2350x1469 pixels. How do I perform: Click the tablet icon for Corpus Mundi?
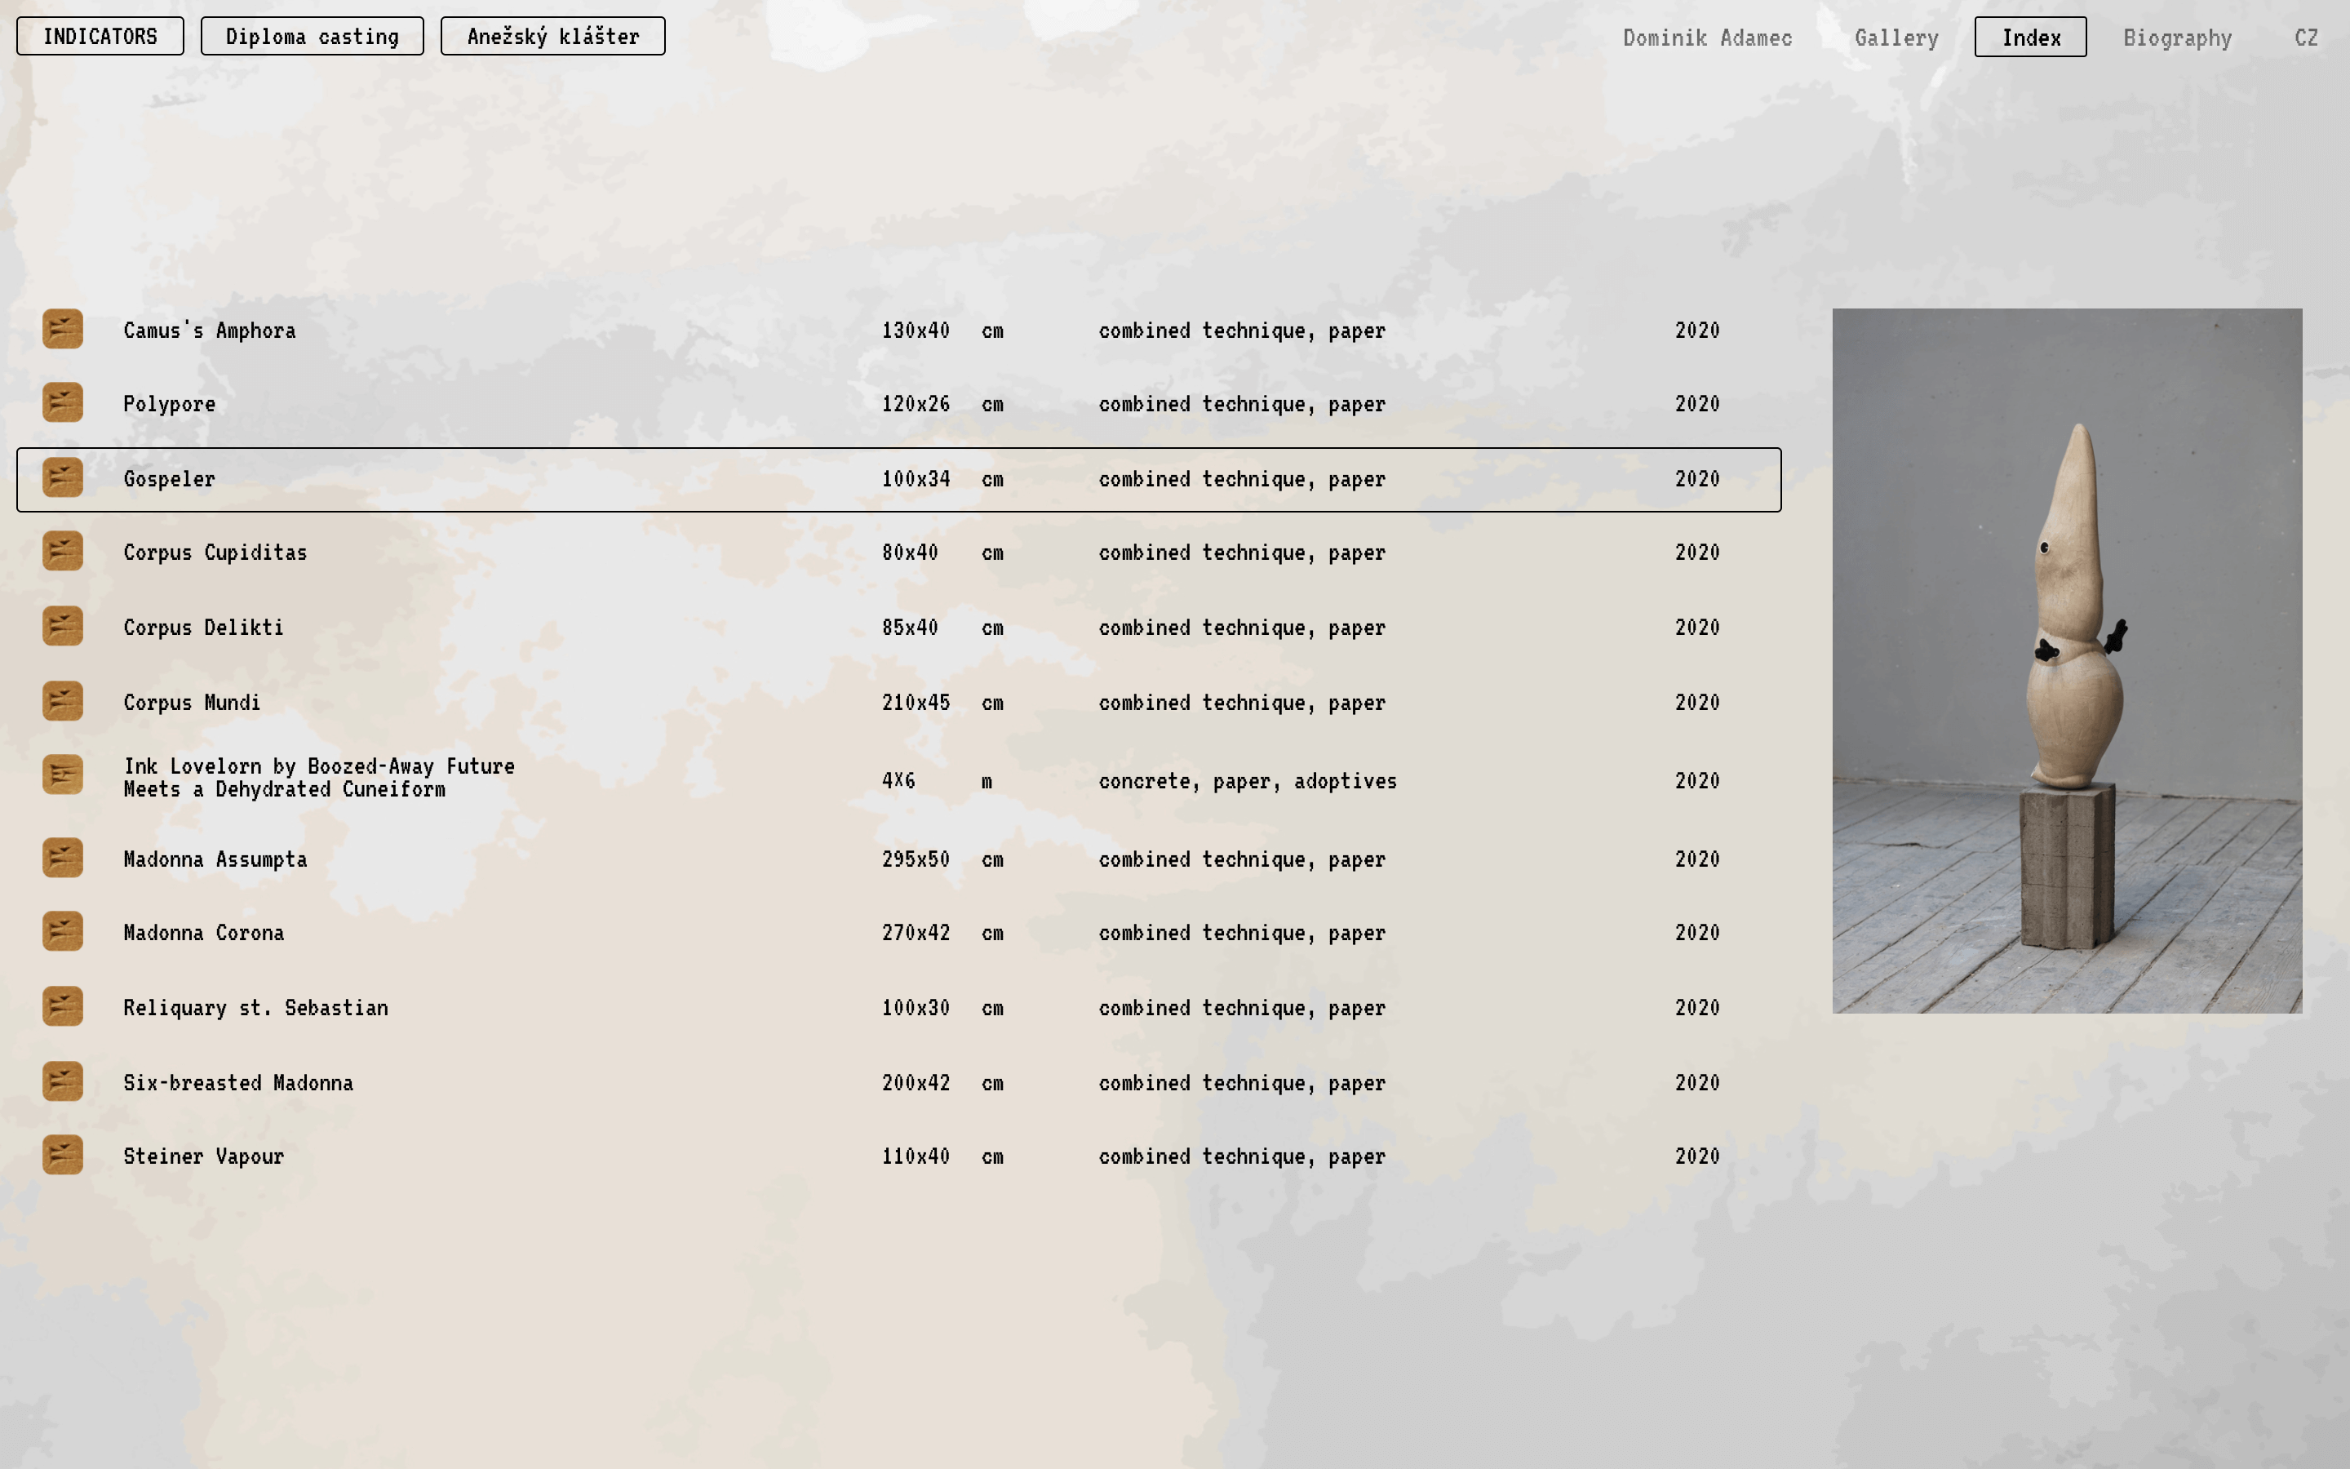[x=62, y=700]
